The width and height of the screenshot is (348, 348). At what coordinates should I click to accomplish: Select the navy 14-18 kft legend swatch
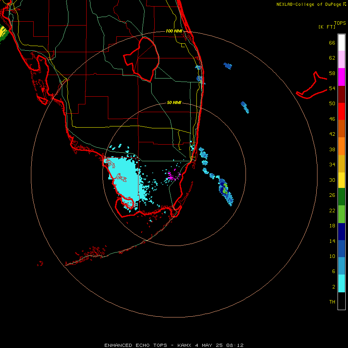341,232
